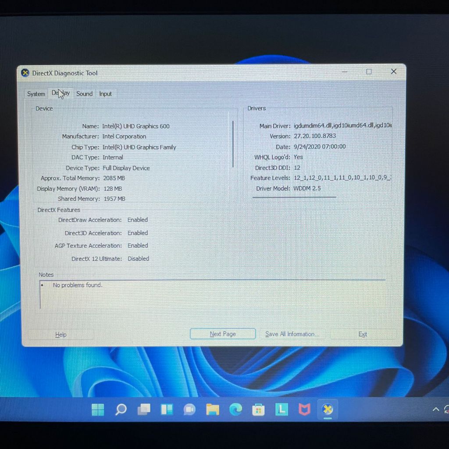
Task: Open the McAfee taskbar icon
Action: point(304,410)
